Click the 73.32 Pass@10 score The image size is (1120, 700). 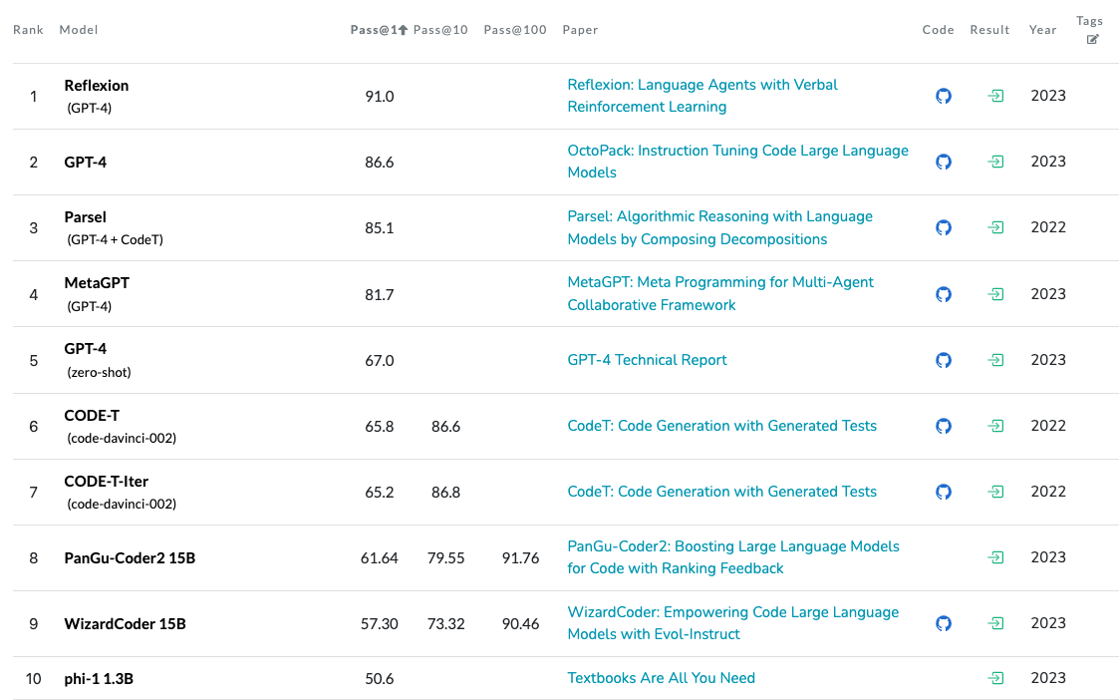coord(445,623)
